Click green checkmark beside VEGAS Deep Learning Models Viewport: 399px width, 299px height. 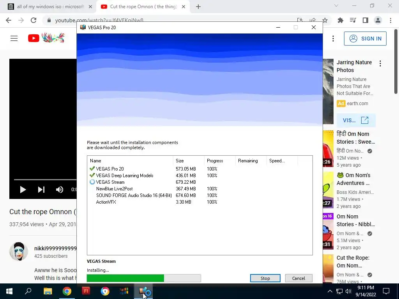[92, 175]
